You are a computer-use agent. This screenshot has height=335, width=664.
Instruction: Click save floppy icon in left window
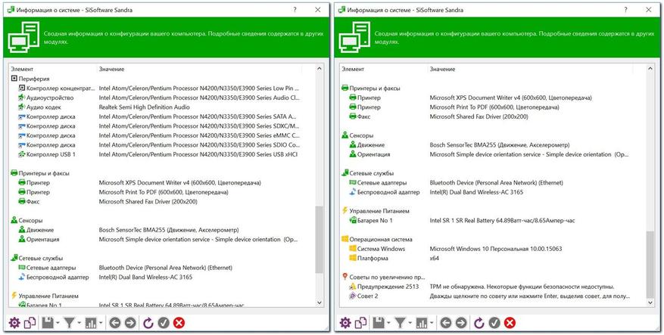point(48,323)
